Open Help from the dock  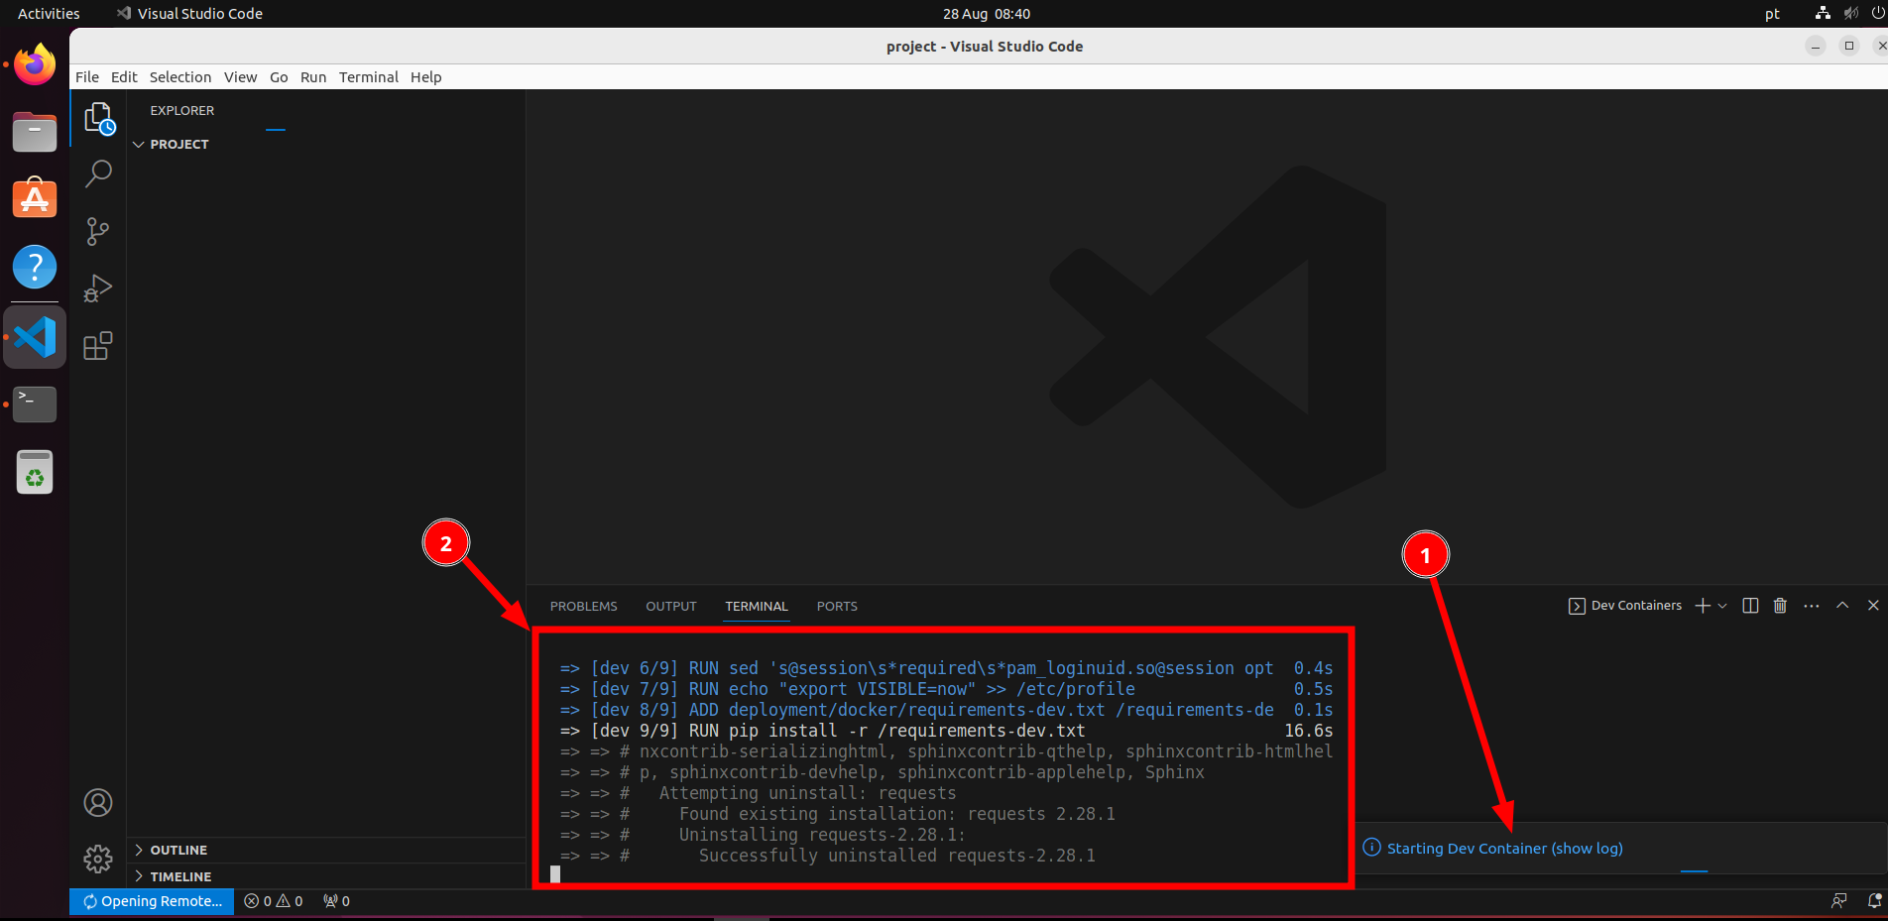click(x=35, y=267)
